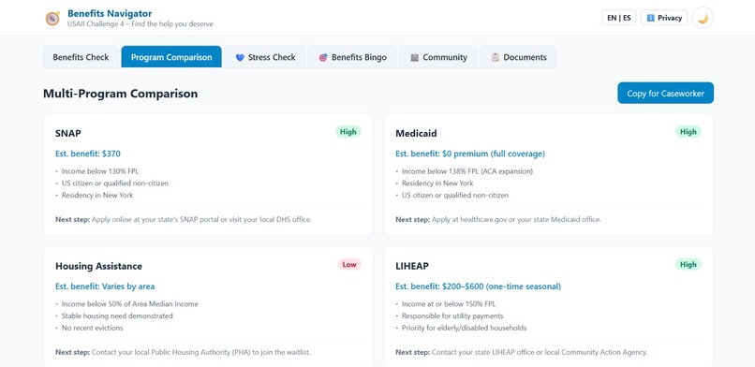The width and height of the screenshot is (755, 367).
Task: Click the Benefits Navigator title
Action: click(x=110, y=13)
